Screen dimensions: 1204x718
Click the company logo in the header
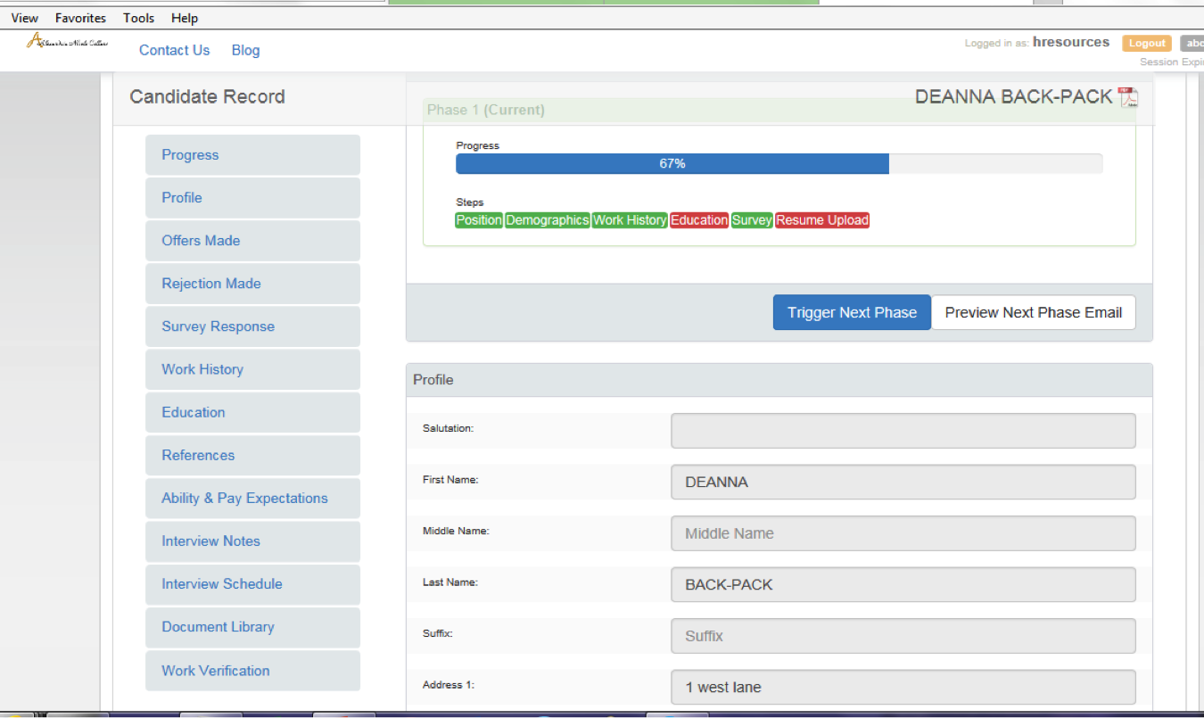point(67,40)
